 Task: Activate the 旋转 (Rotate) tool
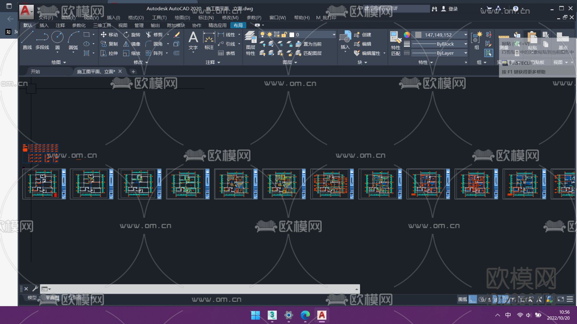pyautogui.click(x=132, y=35)
